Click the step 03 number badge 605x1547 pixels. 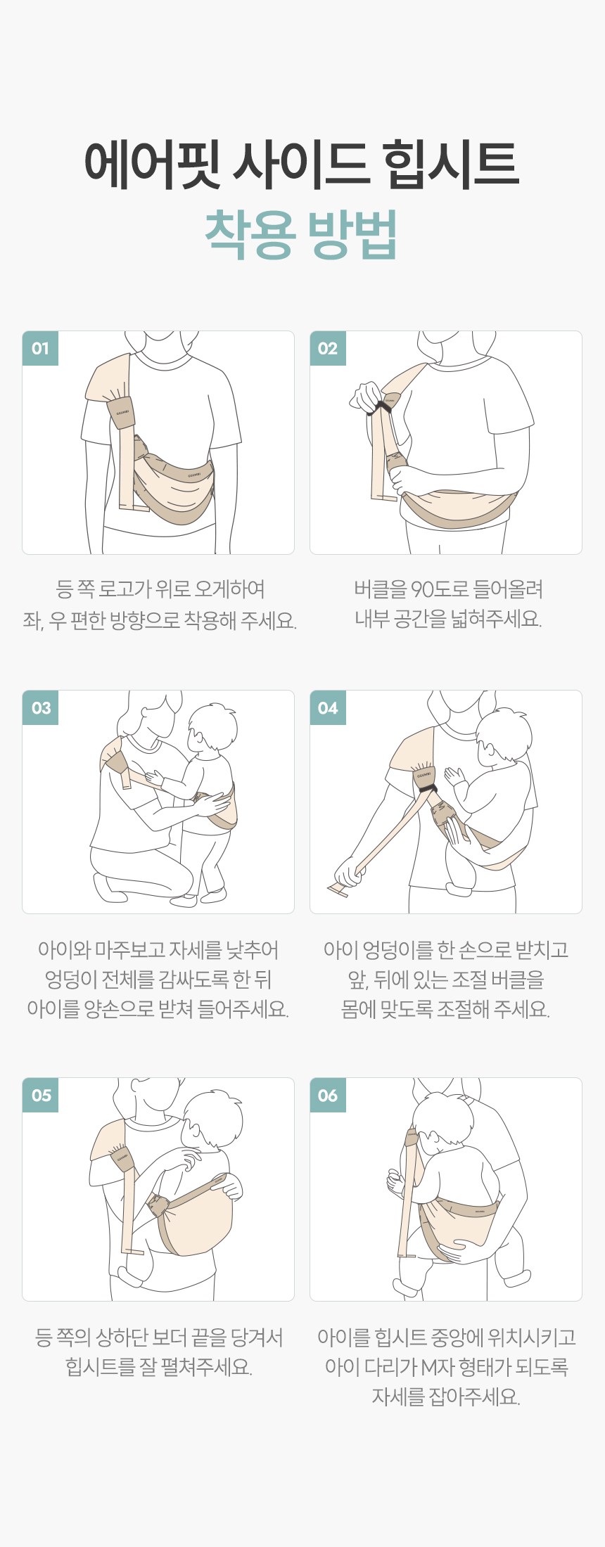40,707
